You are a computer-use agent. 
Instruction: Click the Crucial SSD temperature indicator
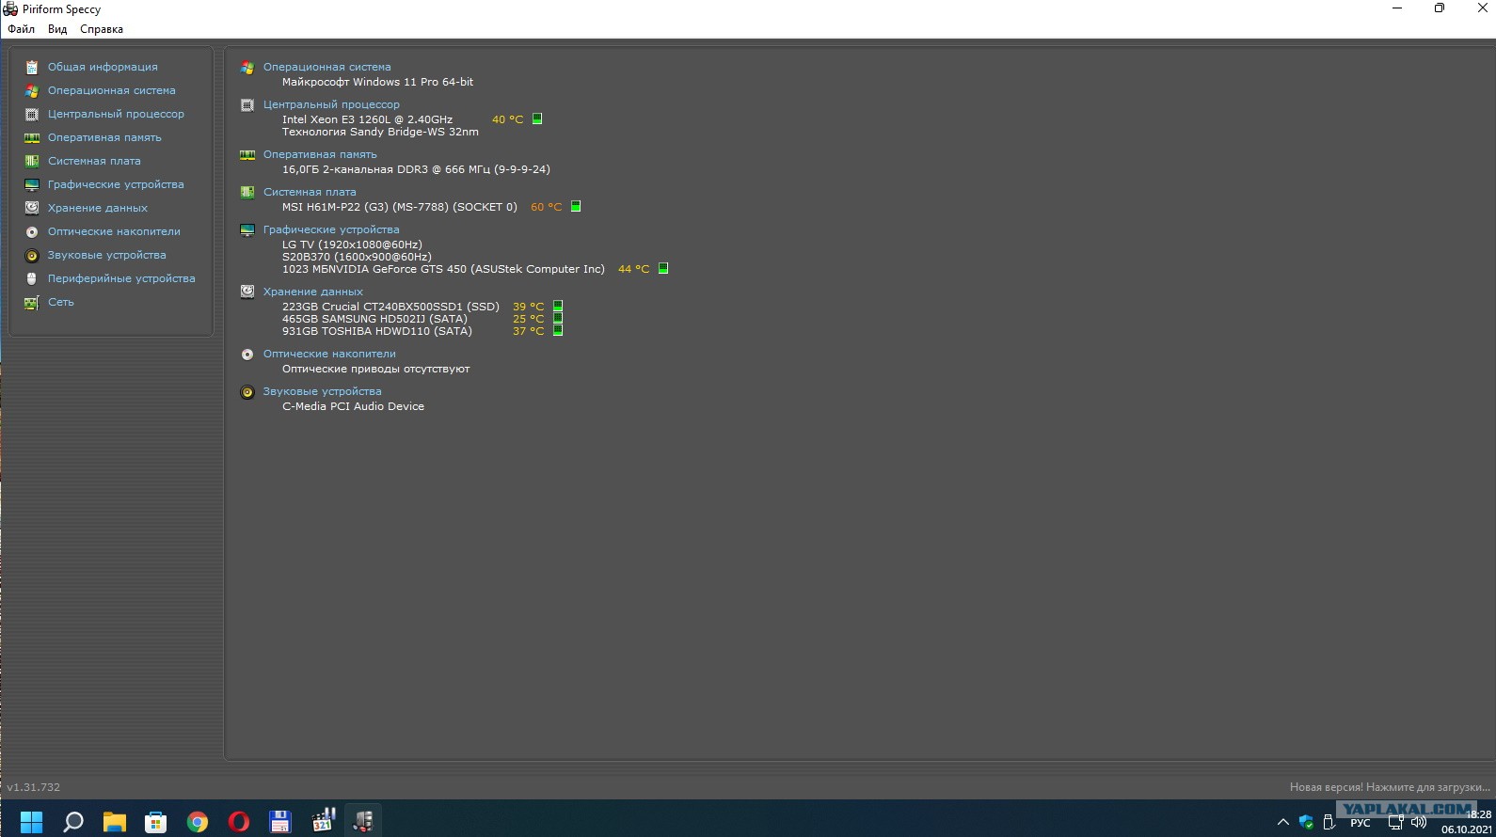tap(558, 306)
